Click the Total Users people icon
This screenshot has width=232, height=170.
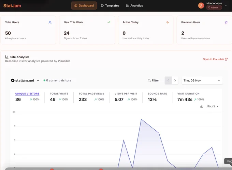coord(50,22)
